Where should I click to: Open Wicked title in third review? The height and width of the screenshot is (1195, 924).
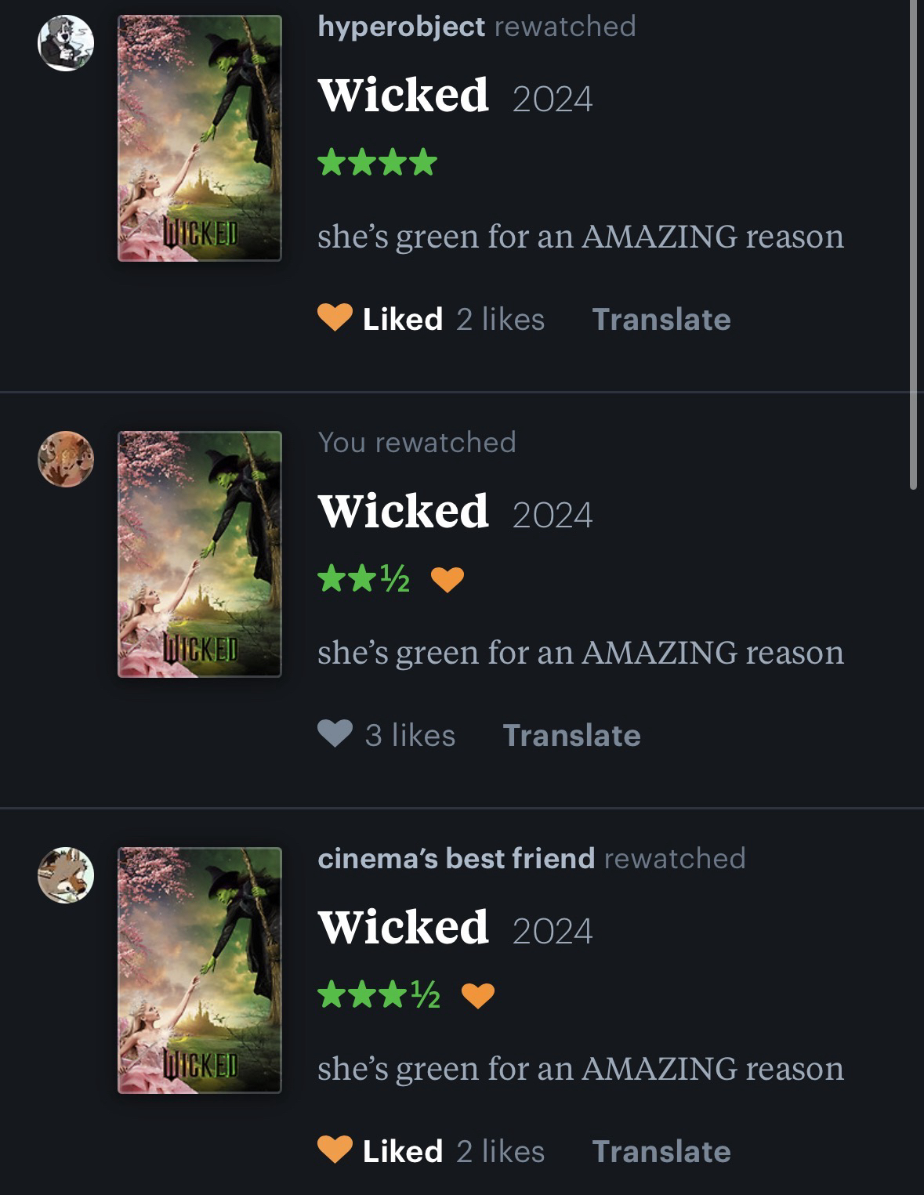[x=404, y=927]
